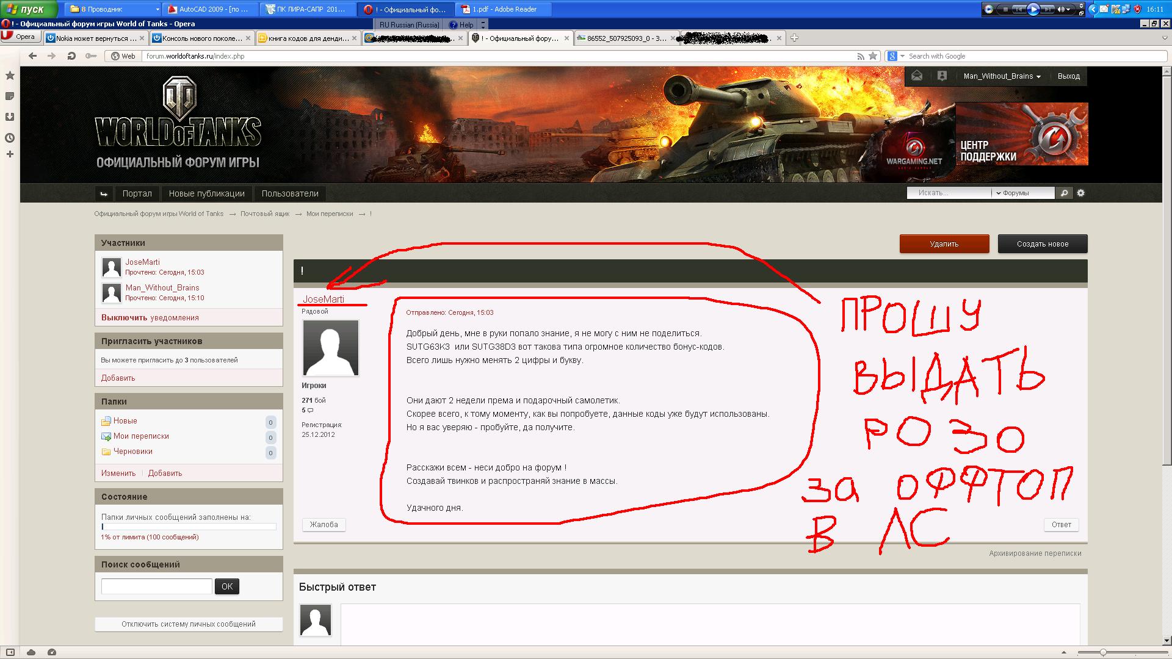
Task: Click the forum home arrow icon
Action: point(104,193)
